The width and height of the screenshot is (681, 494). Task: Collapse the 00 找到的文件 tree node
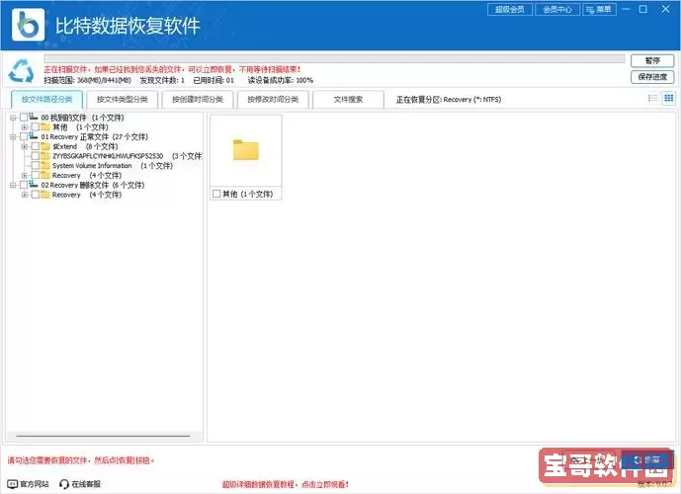[x=13, y=118]
